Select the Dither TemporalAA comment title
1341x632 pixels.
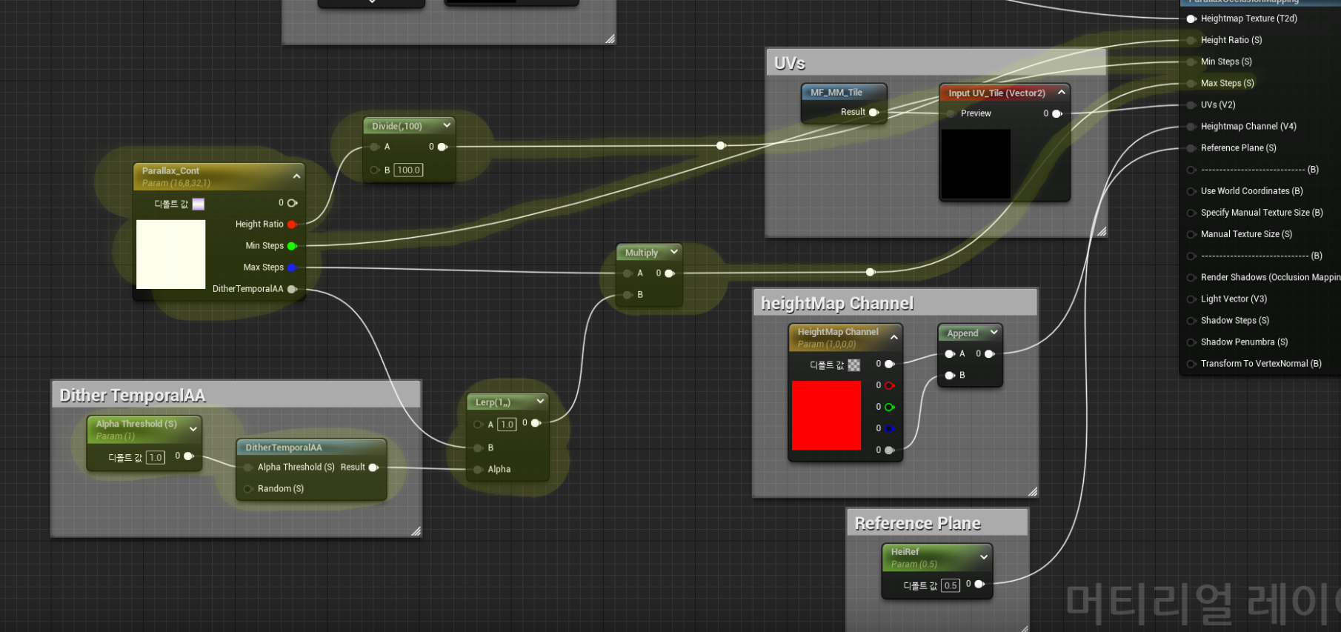pos(133,396)
